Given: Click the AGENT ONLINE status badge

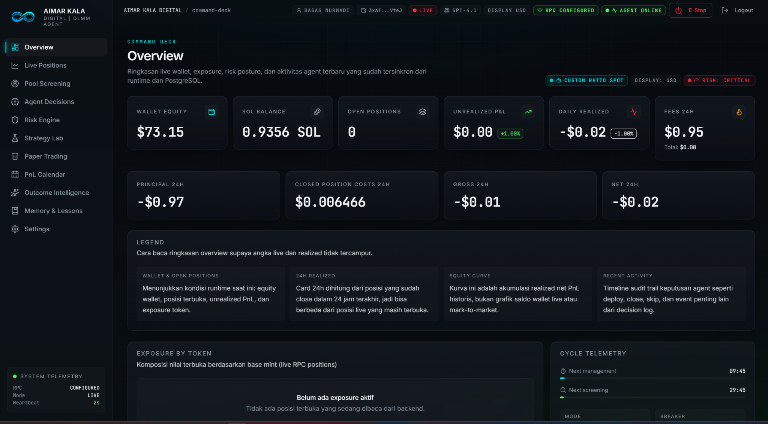Looking at the screenshot, I should (633, 10).
